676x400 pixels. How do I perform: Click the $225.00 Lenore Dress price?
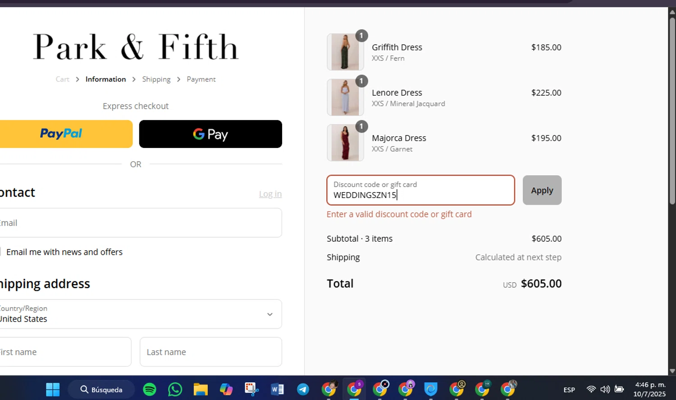tap(546, 93)
